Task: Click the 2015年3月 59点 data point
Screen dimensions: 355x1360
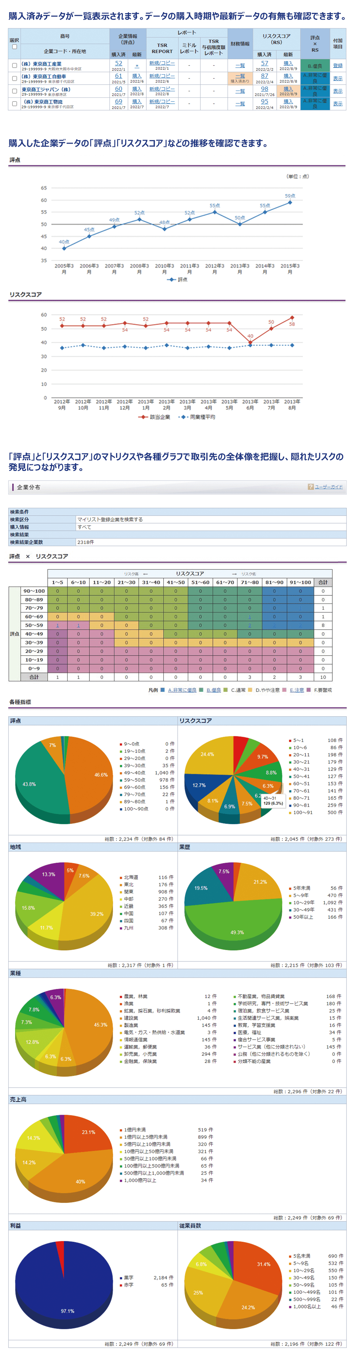Action: point(290,202)
